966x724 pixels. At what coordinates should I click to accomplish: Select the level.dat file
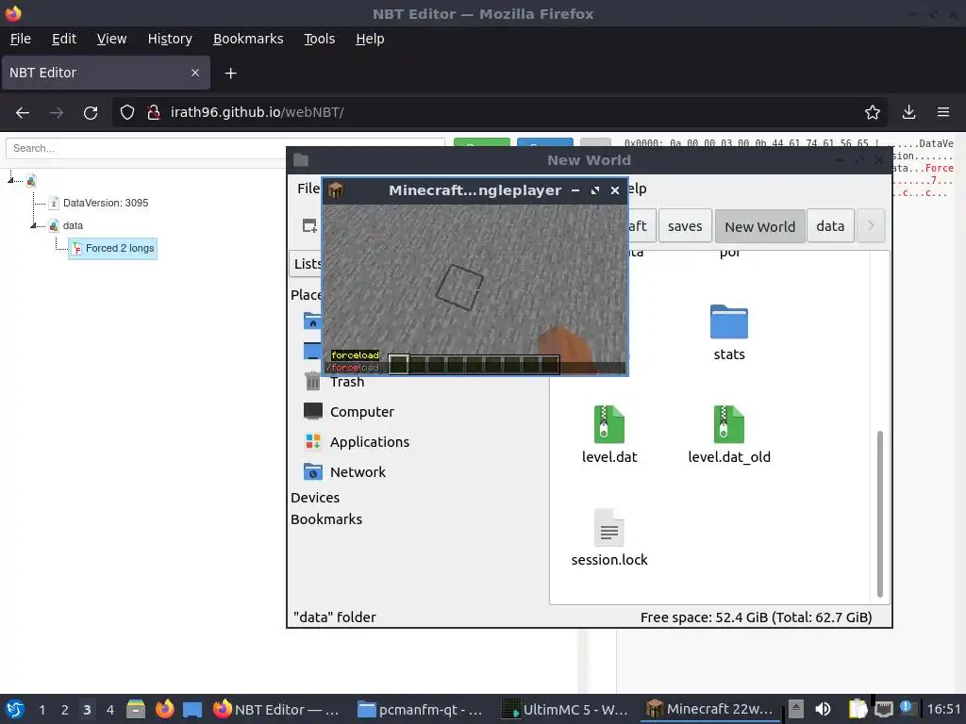coord(609,435)
